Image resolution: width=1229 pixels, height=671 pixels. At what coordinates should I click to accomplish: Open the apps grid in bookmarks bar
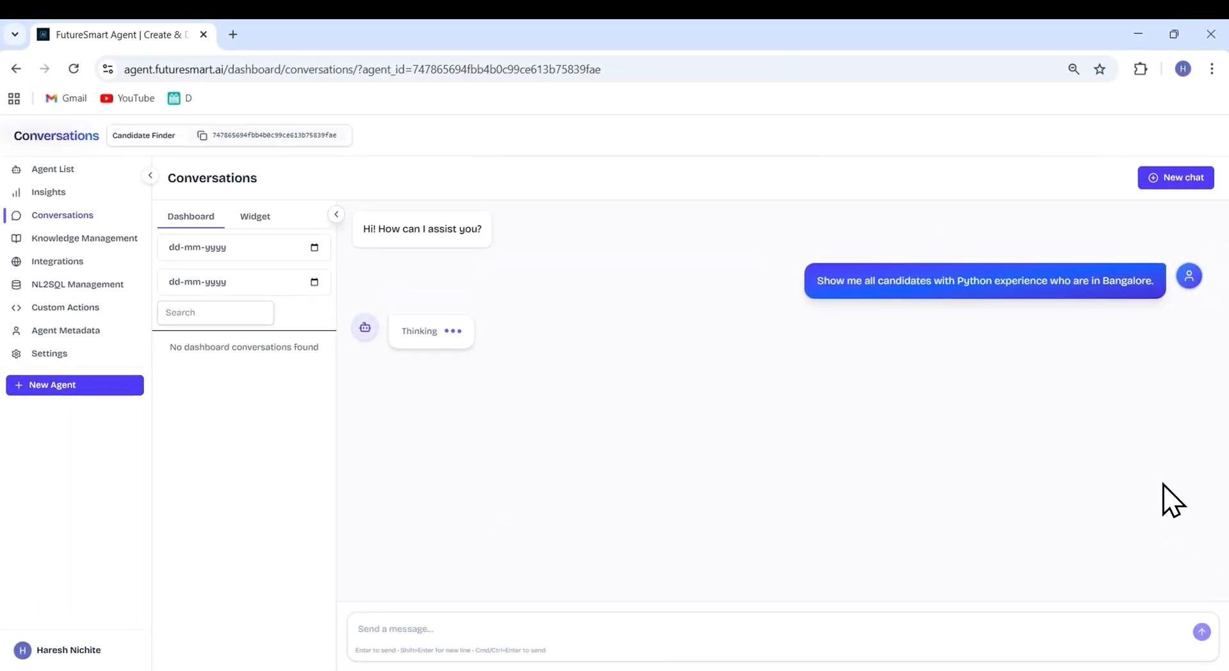point(14,99)
